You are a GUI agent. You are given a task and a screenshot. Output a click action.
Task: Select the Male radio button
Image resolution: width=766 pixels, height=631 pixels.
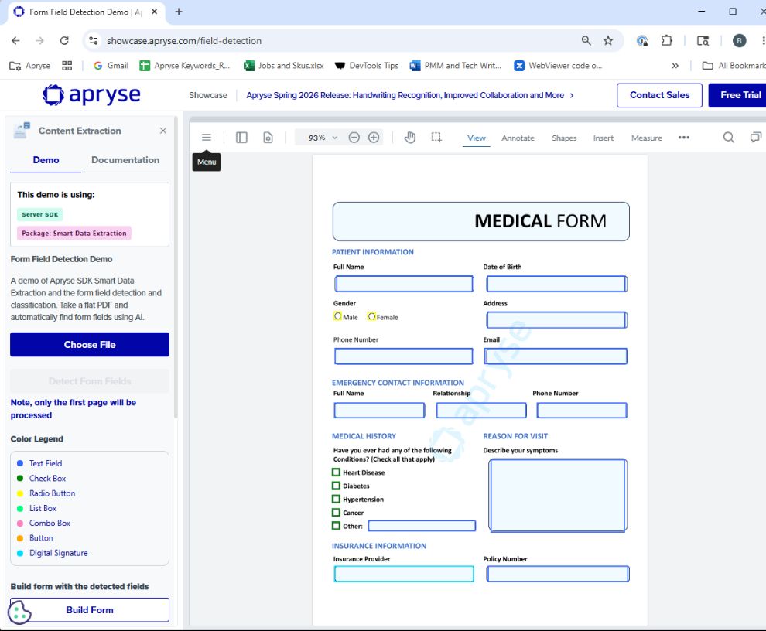click(337, 316)
